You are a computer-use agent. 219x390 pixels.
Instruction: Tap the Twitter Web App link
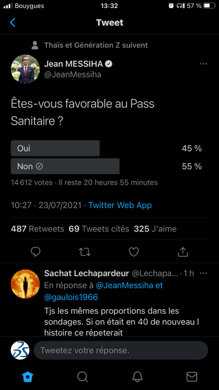[x=120, y=205]
